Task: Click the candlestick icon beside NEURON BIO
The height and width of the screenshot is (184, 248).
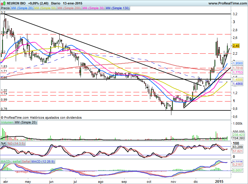Action: 2,3
